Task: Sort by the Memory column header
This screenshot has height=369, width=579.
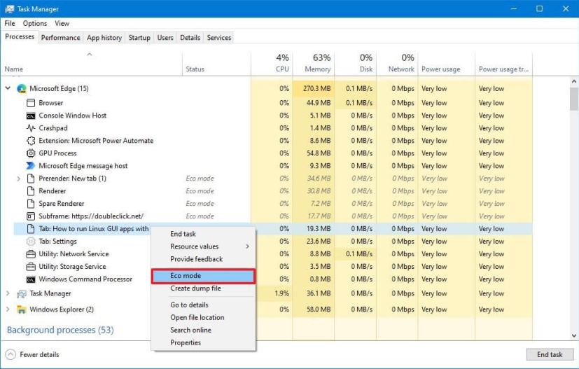Action: [x=314, y=64]
